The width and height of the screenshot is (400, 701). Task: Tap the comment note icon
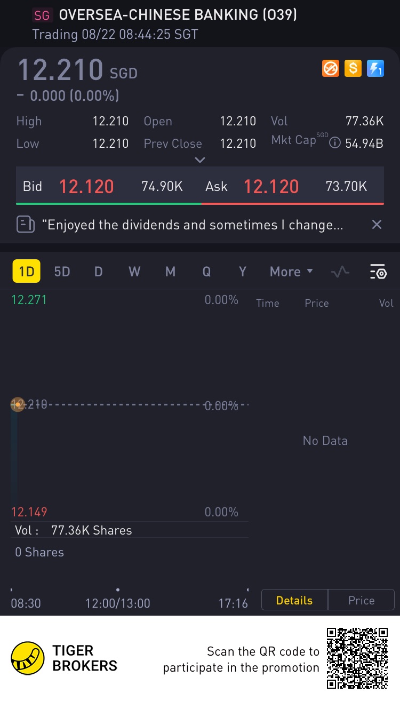(x=26, y=224)
